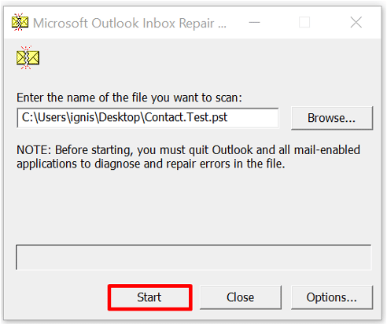Start scanning the PST file
Image resolution: width=387 pixels, height=324 pixels.
point(149,297)
